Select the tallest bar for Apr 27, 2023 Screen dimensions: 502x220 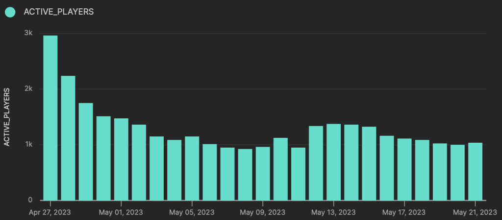click(x=50, y=118)
